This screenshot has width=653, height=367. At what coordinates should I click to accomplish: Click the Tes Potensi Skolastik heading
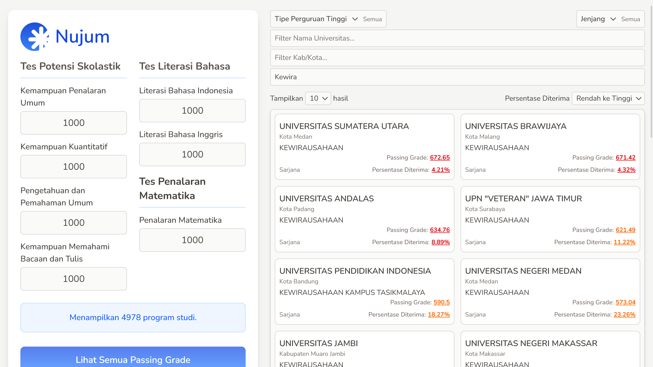click(70, 66)
